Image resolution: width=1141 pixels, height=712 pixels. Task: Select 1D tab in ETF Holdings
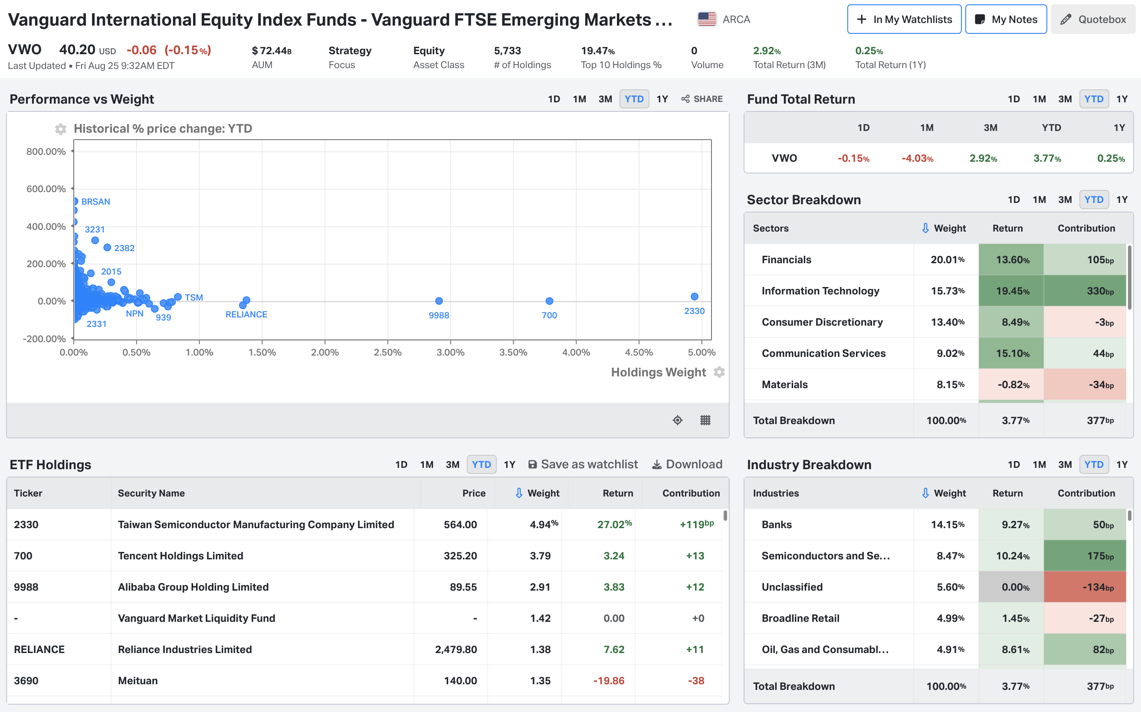point(401,465)
